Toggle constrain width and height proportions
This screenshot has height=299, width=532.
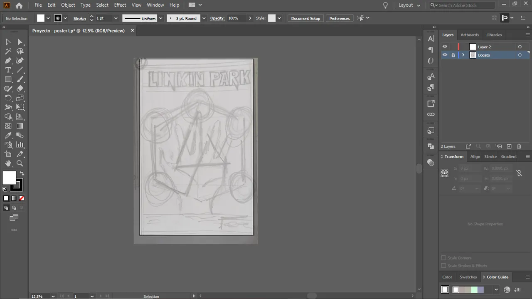519,173
